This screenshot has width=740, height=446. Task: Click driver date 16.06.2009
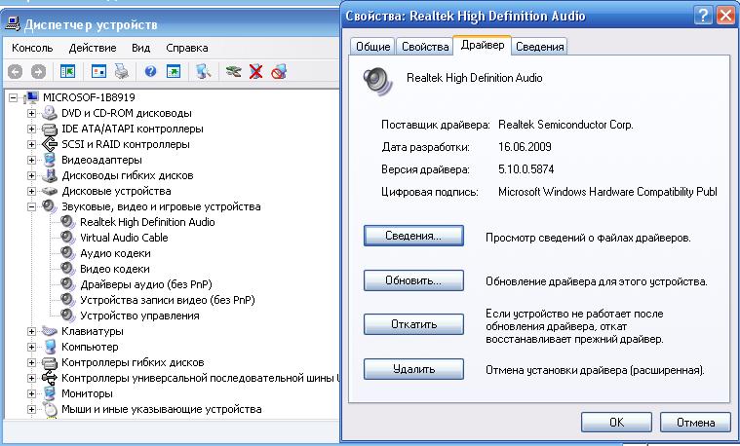[525, 147]
